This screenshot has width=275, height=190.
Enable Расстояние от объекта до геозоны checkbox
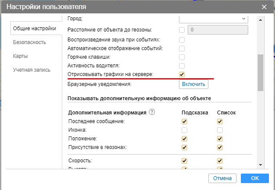coord(182,30)
